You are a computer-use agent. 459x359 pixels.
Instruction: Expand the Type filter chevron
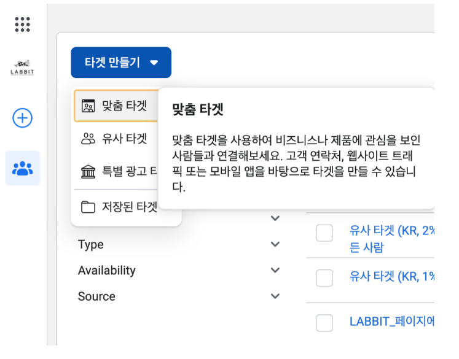coord(275,244)
